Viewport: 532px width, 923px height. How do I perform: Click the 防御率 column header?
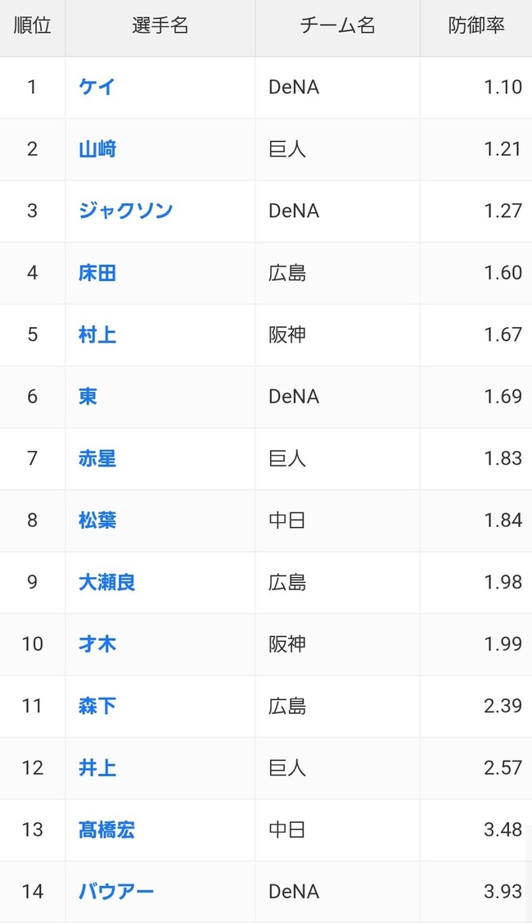(x=476, y=26)
